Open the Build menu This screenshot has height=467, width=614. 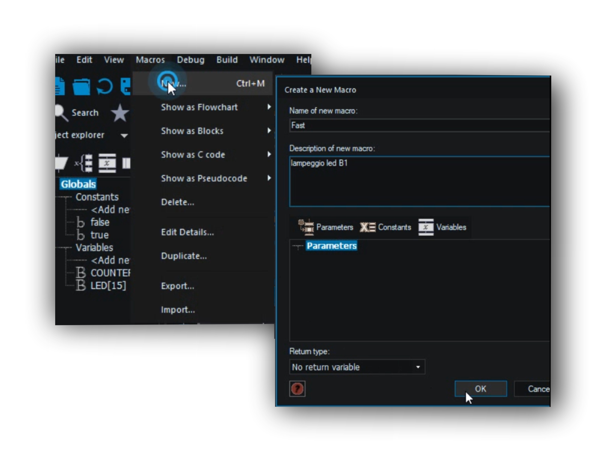[227, 60]
